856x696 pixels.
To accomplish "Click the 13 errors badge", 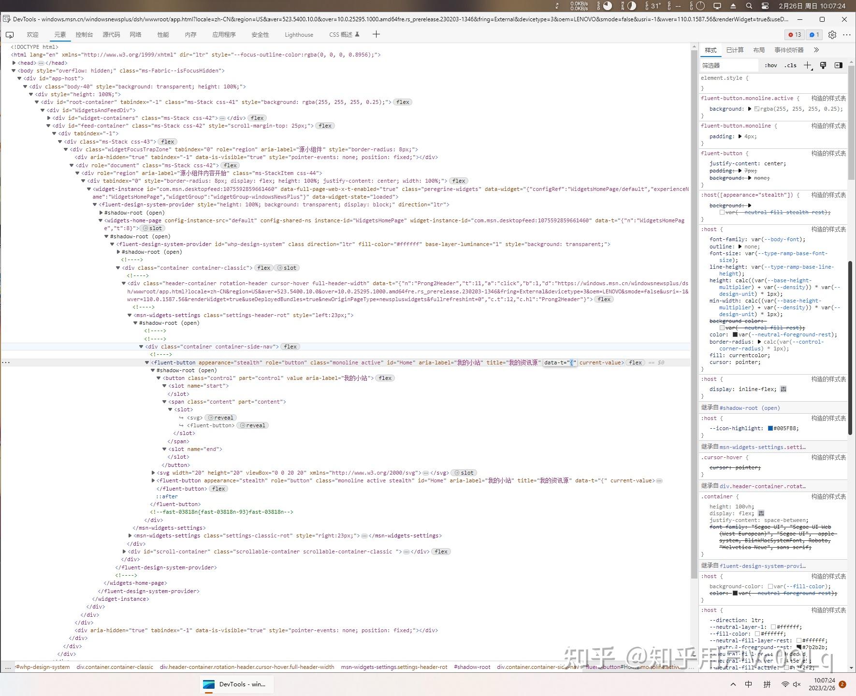I will 795,35.
